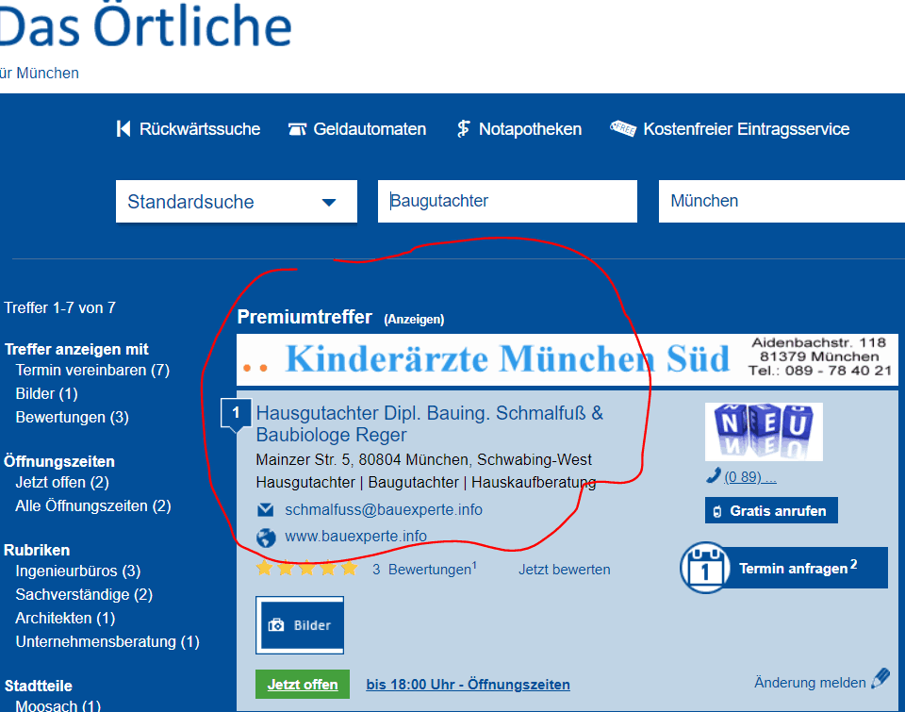Image resolution: width=905 pixels, height=712 pixels.
Task: Select Moosach (1) district
Action: click(x=58, y=705)
